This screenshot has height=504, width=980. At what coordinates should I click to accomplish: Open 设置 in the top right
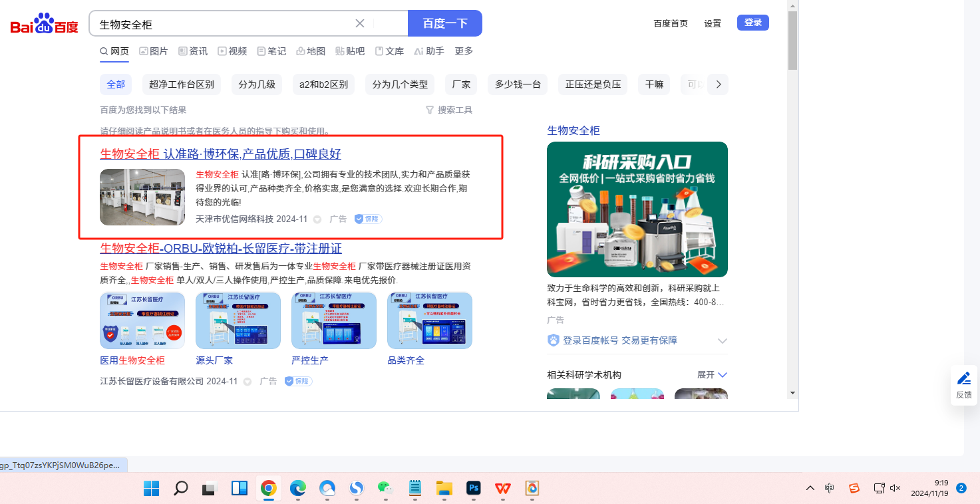(x=713, y=23)
